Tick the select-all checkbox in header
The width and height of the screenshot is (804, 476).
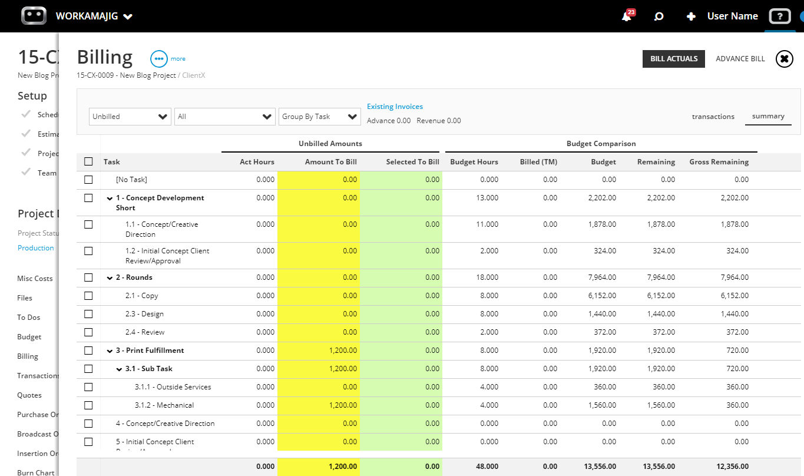[88, 161]
